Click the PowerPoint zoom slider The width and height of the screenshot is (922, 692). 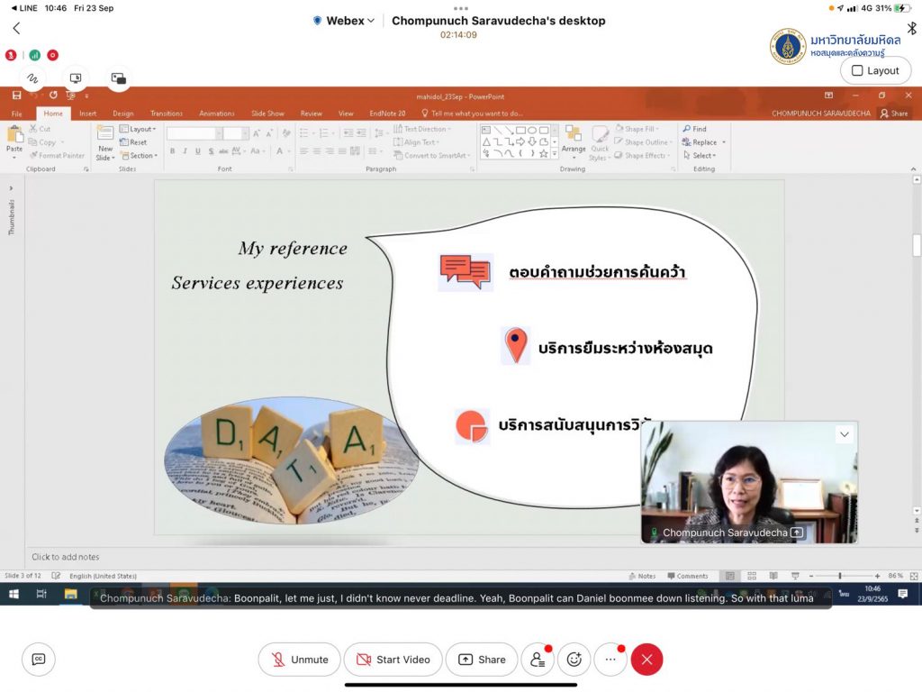(x=839, y=576)
